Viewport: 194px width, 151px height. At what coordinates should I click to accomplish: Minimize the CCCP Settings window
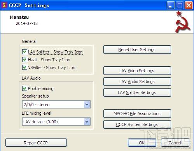pos(171,5)
